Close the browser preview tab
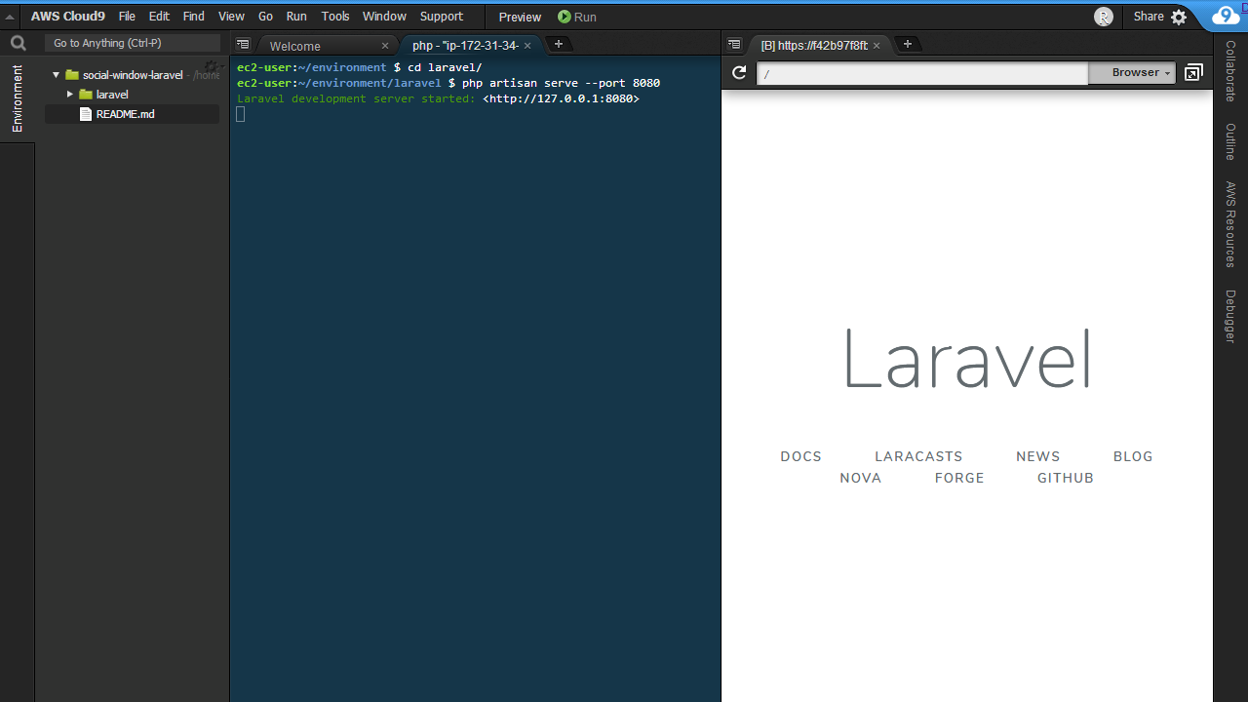 [877, 46]
